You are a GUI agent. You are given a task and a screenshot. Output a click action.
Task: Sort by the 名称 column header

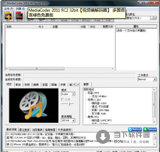click(x=21, y=27)
